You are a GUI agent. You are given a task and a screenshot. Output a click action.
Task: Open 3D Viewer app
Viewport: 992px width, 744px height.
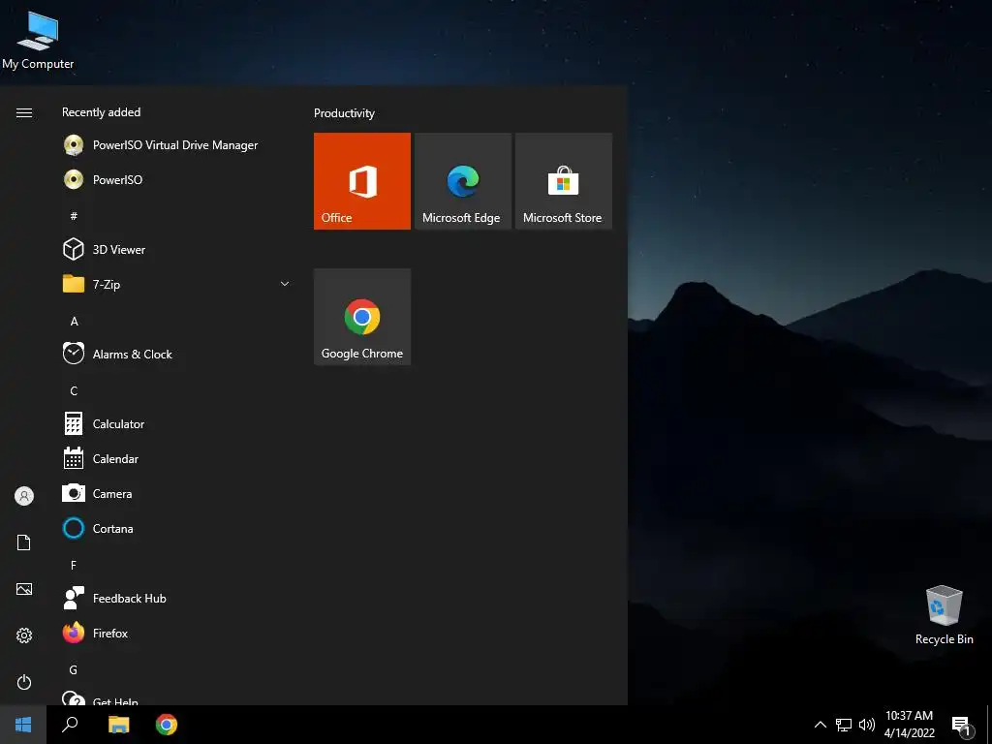click(x=177, y=249)
